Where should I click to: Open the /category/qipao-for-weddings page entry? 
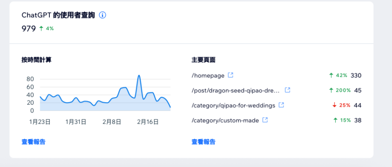click(x=233, y=105)
